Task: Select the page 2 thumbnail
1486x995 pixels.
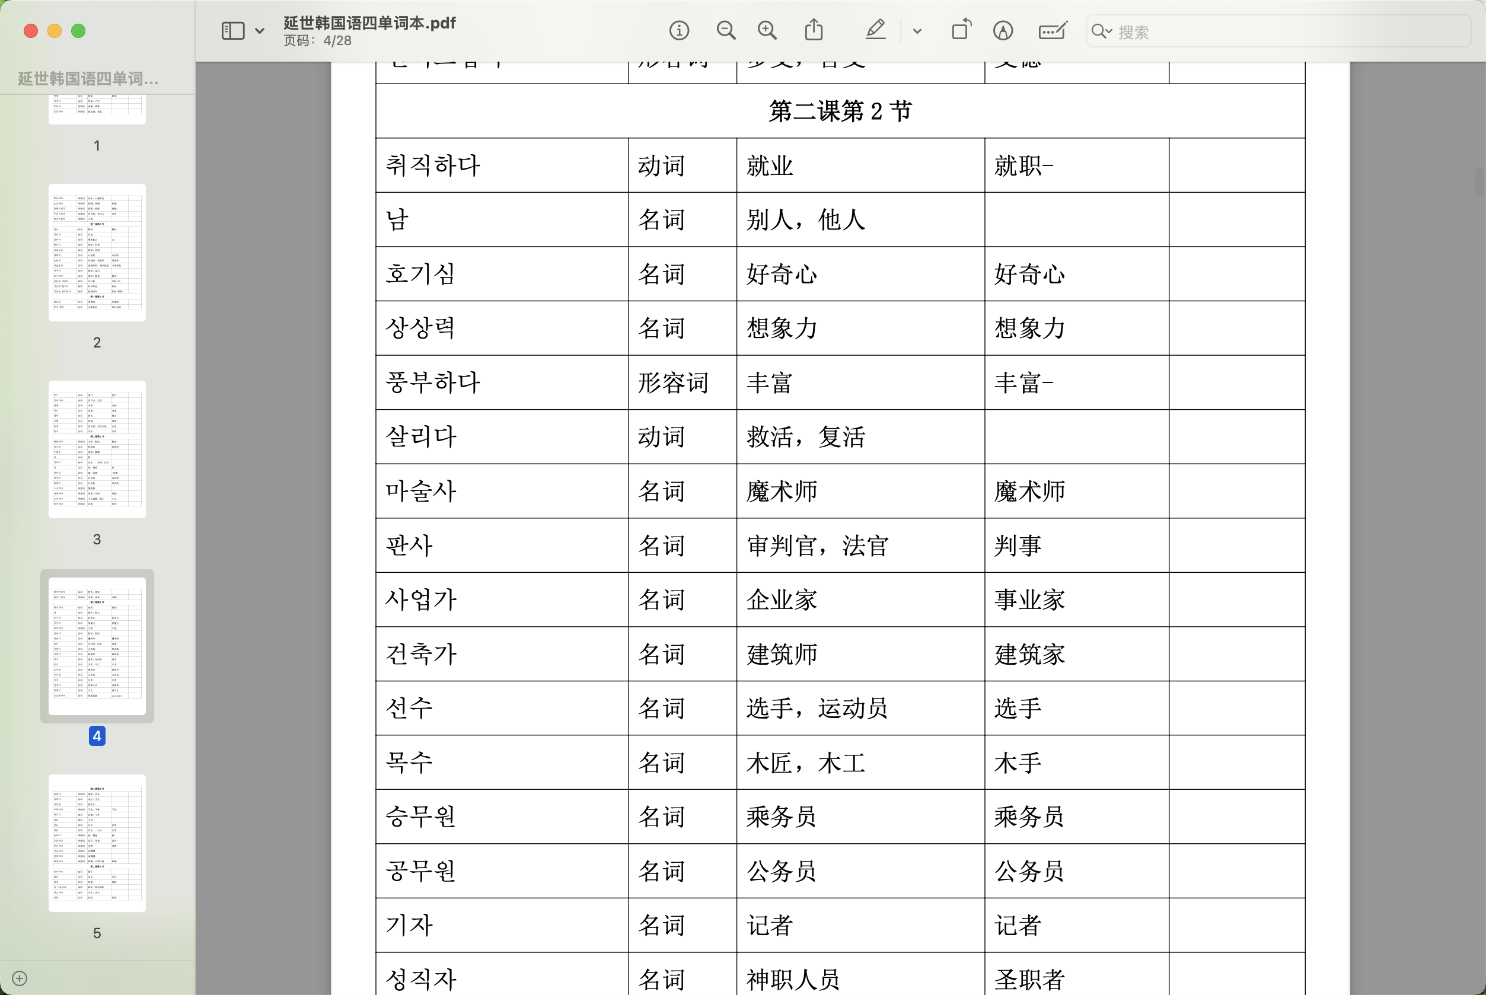Action: click(97, 253)
